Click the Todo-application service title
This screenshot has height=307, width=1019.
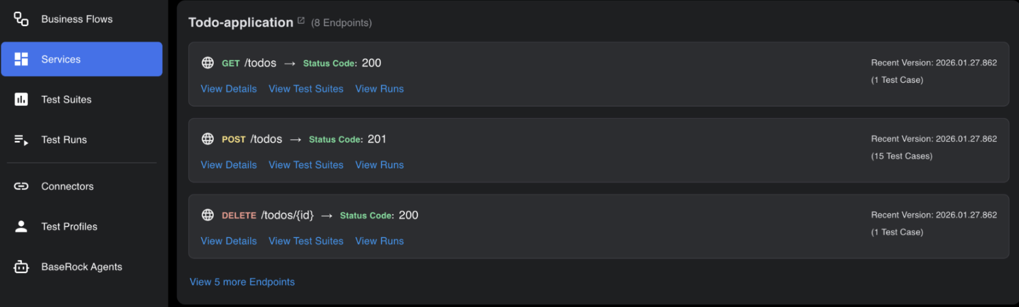[241, 22]
